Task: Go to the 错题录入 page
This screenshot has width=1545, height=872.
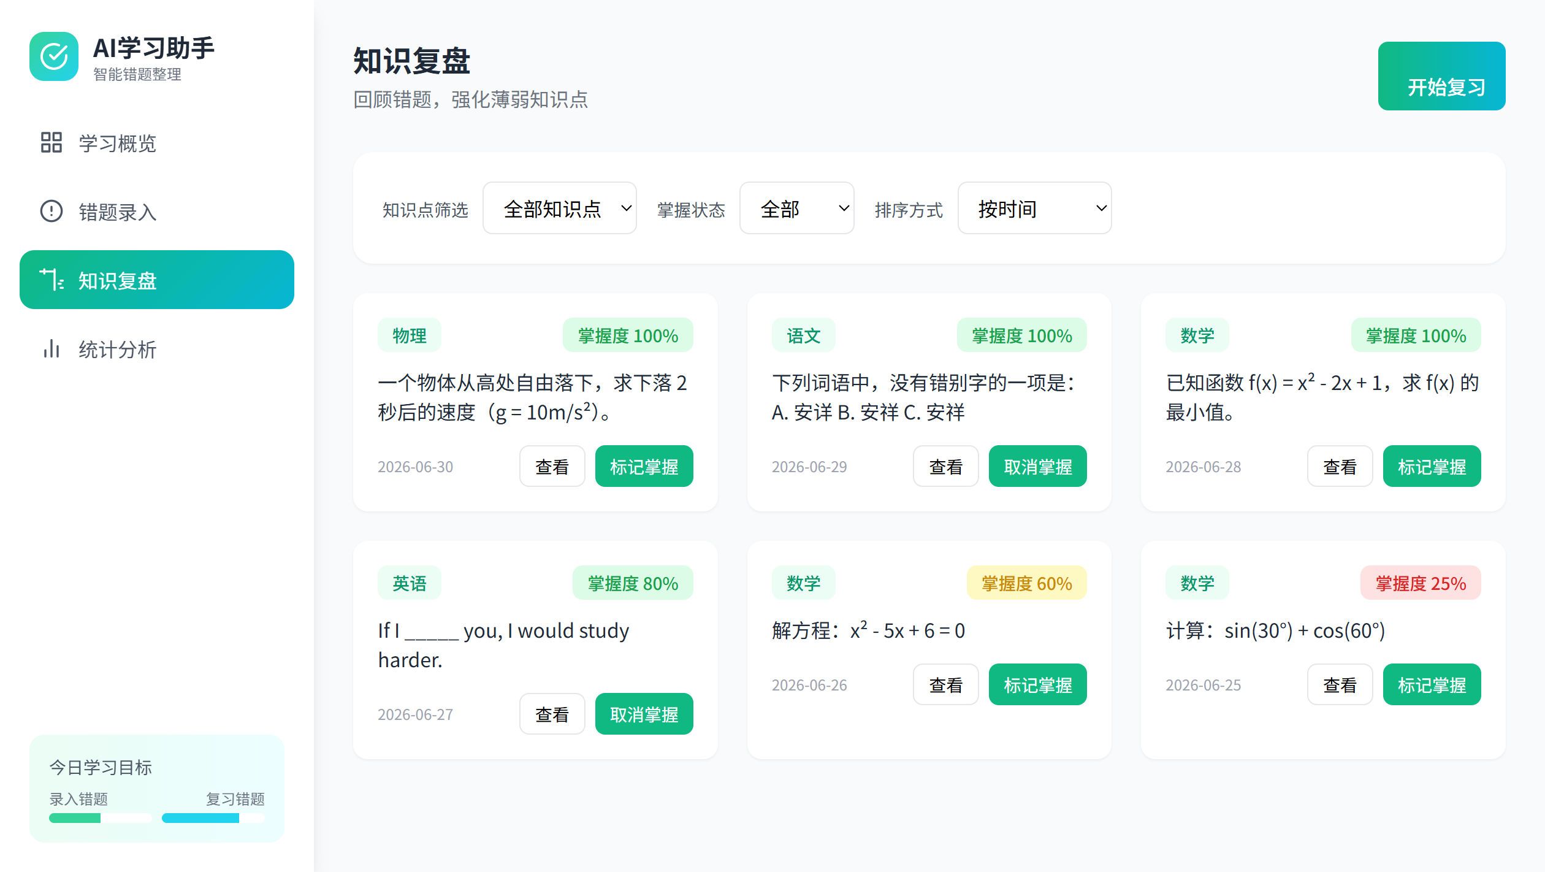Action: point(157,211)
